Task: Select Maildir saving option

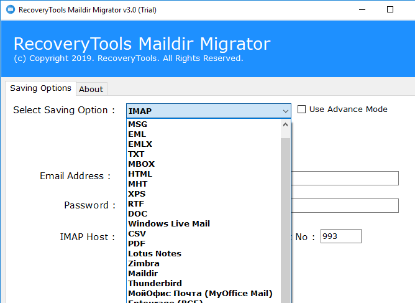Action: click(204, 273)
